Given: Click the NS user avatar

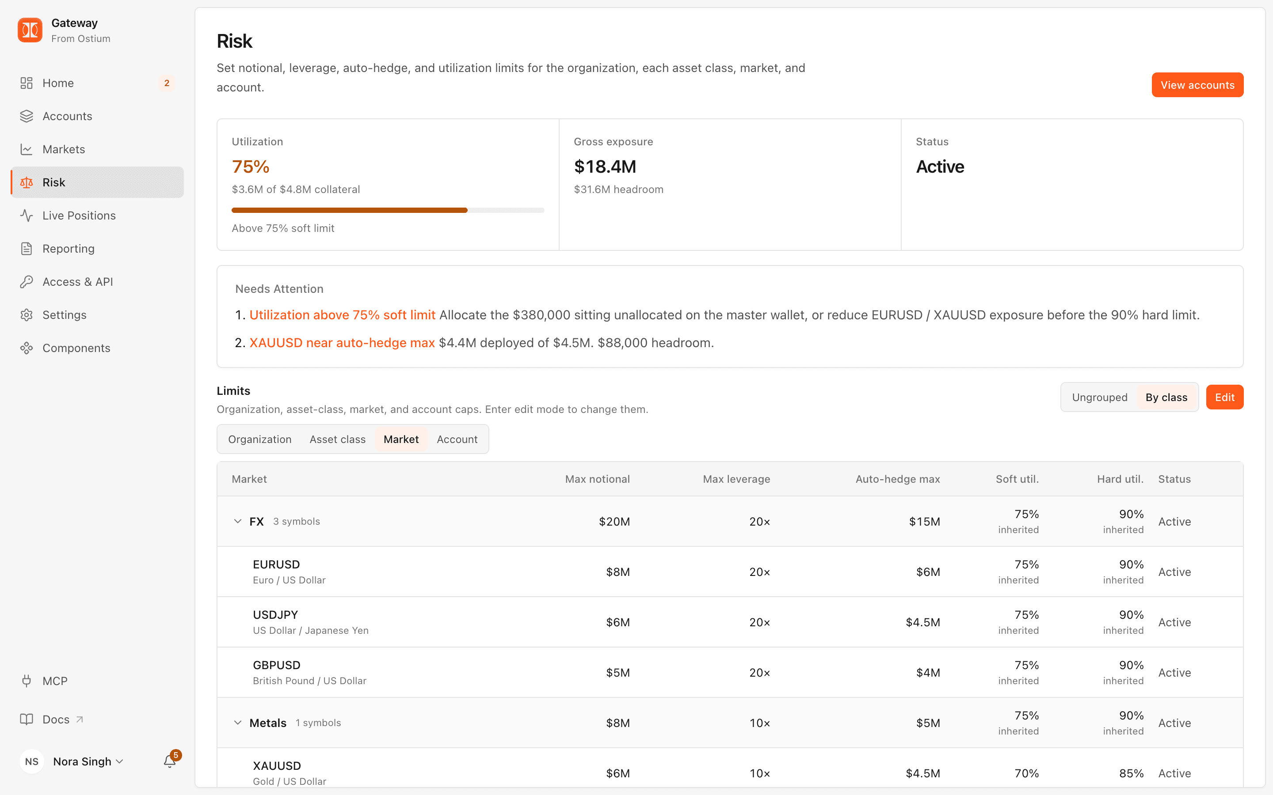Looking at the screenshot, I should pos(31,761).
